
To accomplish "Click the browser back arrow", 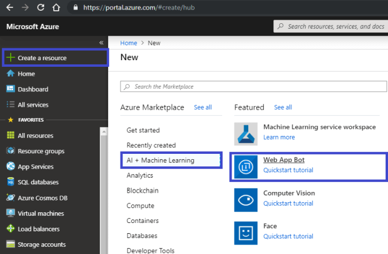I will (10, 7).
